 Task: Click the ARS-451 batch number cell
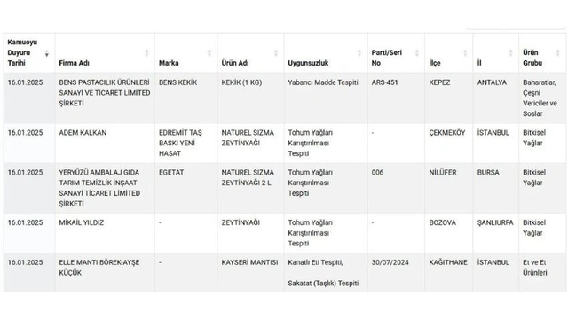tap(396, 98)
